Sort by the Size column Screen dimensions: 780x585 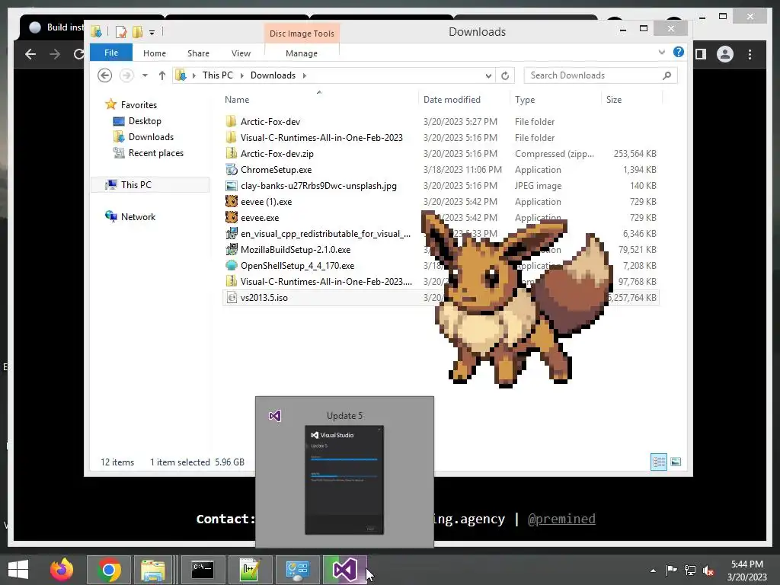pyautogui.click(x=631, y=100)
